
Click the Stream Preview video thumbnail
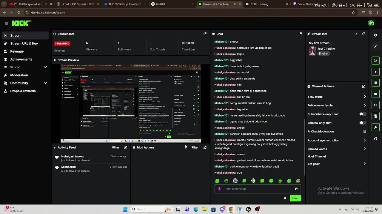(131, 103)
